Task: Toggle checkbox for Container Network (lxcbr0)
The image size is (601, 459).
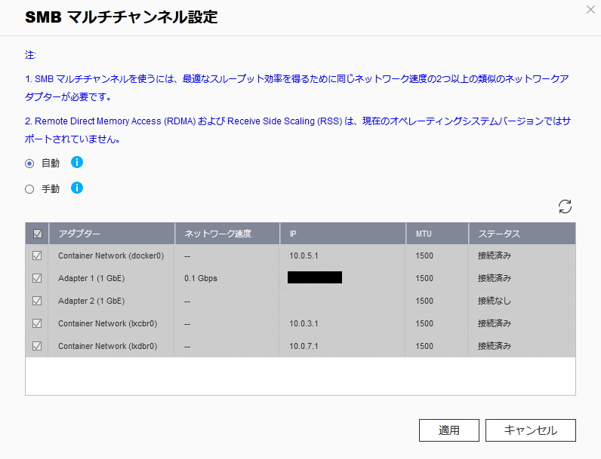Action: (37, 323)
